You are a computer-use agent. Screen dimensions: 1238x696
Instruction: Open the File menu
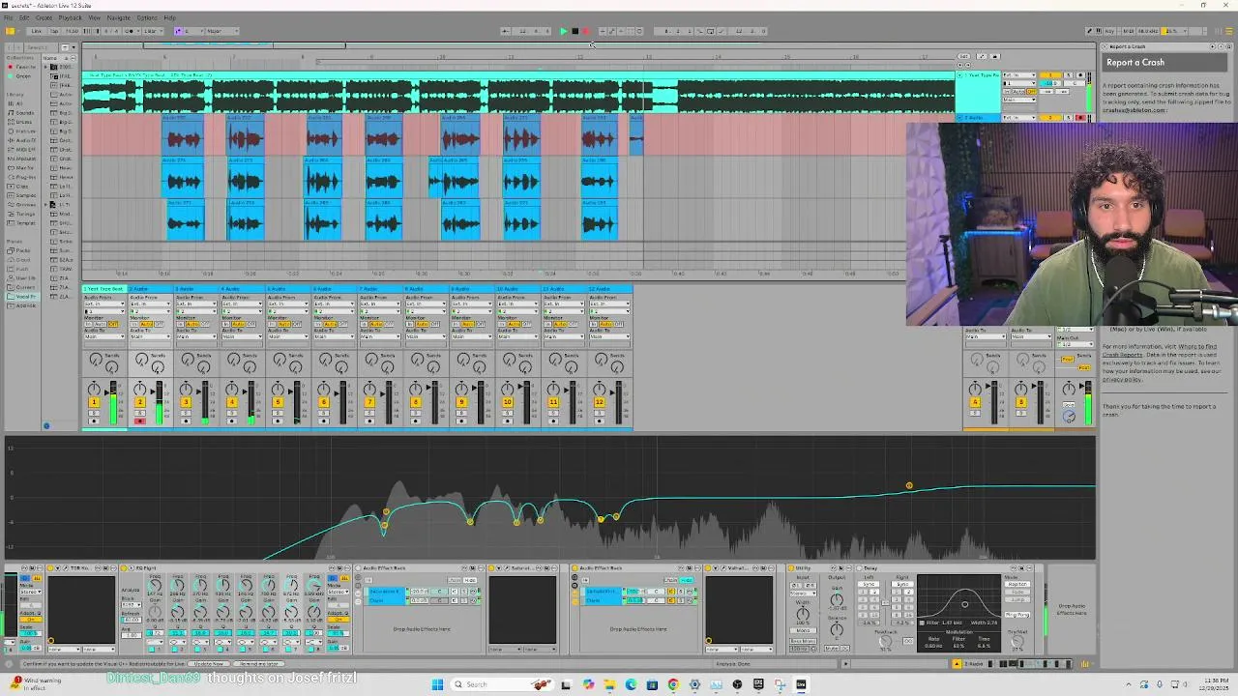[8, 17]
